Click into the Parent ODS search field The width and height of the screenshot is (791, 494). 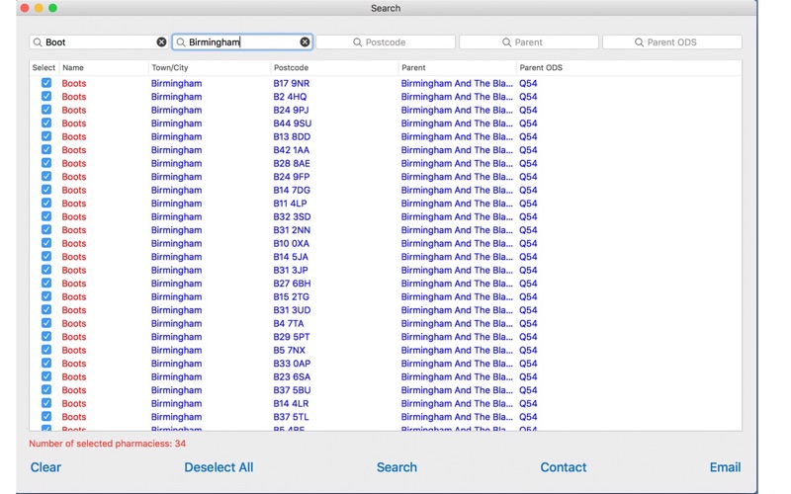click(x=672, y=42)
